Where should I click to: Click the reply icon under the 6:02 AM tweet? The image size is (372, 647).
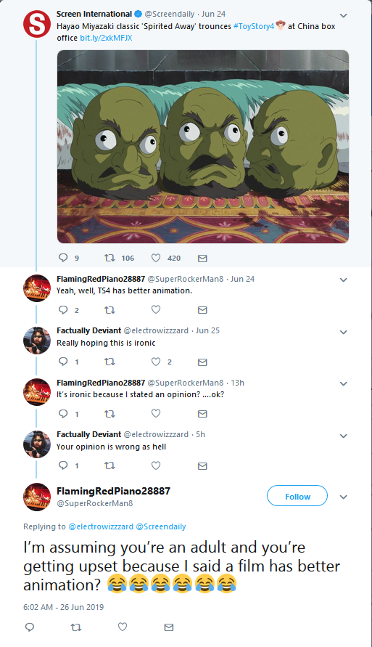click(x=30, y=627)
